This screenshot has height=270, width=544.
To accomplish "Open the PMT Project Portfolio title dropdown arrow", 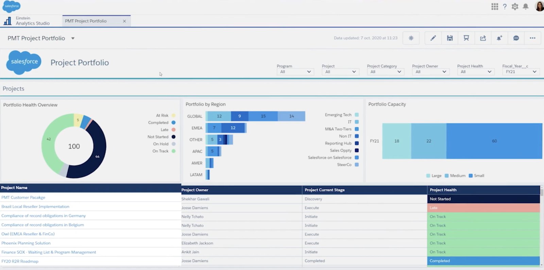I will coord(73,38).
